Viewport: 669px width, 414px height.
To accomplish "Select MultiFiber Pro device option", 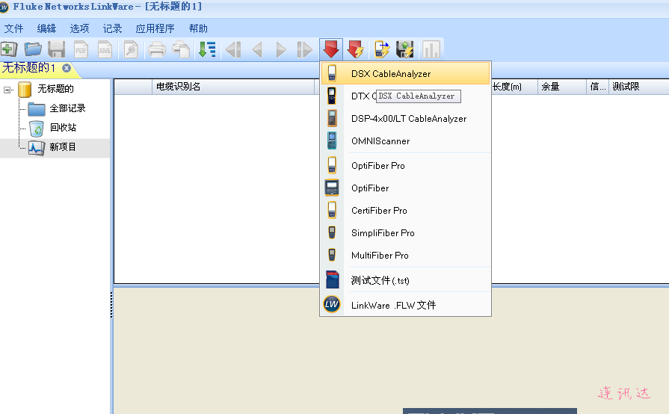I will coord(380,256).
